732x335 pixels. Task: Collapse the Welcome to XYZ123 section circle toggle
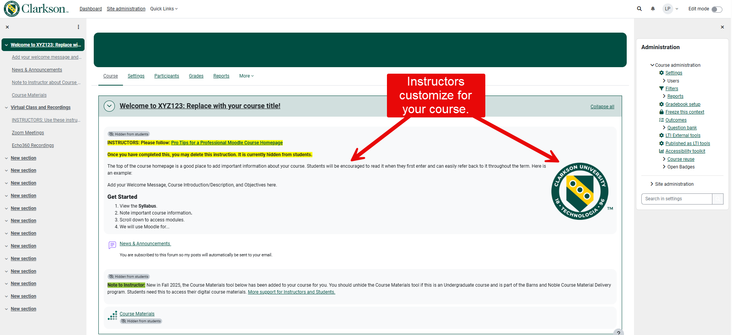(110, 106)
